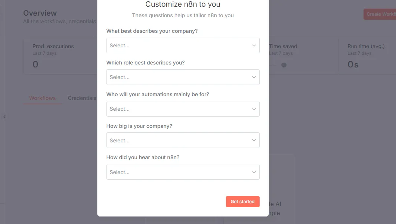The width and height of the screenshot is (396, 224).
Task: Switch to the Credentials tab
Action: (x=82, y=98)
